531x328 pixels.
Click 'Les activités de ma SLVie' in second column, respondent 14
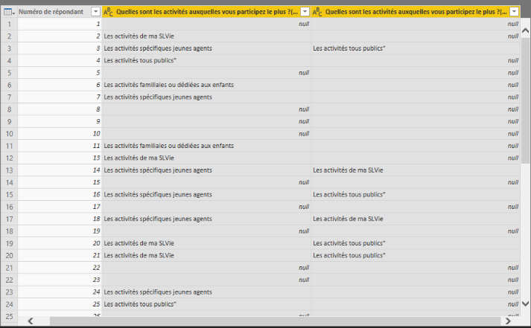[x=348, y=170]
